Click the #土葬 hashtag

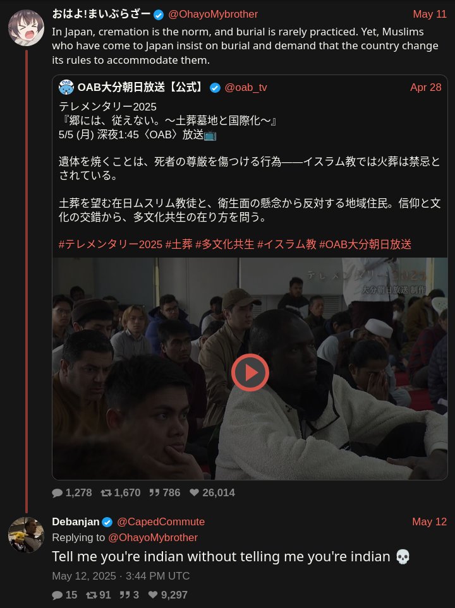(179, 244)
